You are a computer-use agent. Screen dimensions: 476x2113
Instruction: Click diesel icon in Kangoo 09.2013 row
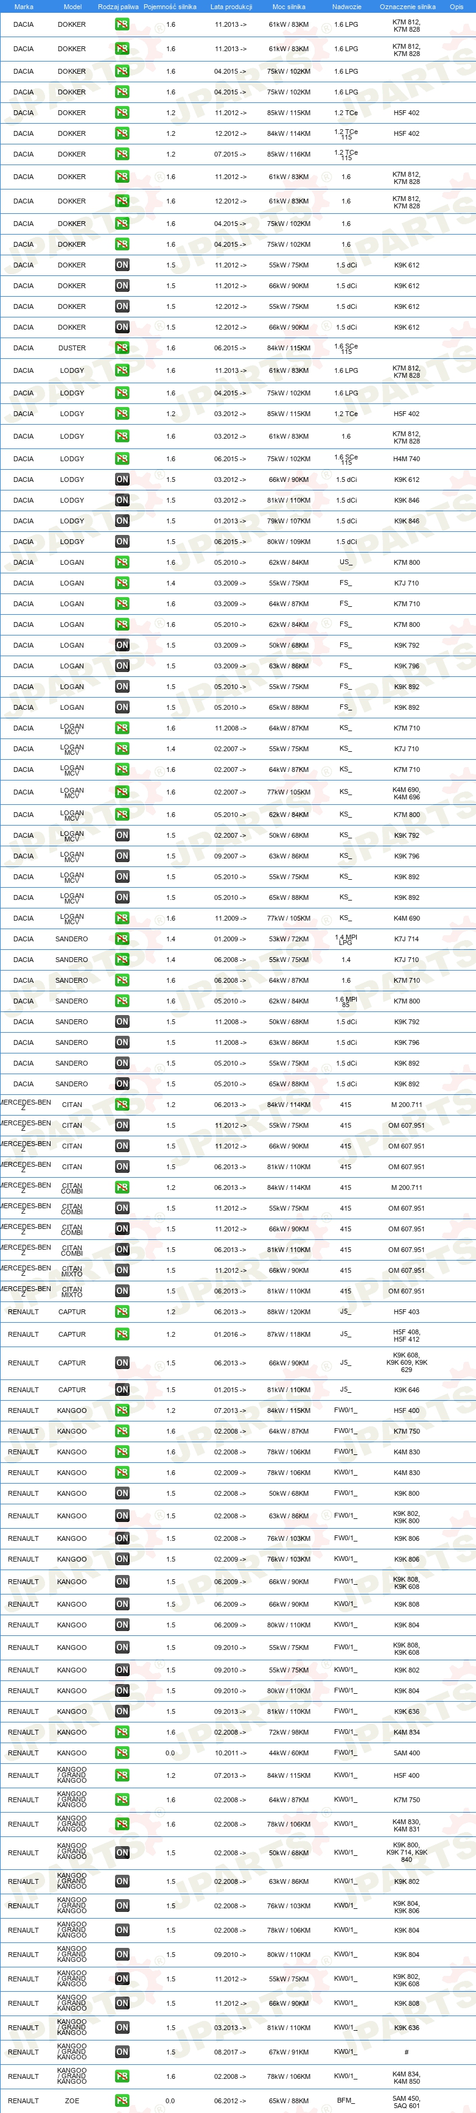pyautogui.click(x=122, y=1711)
